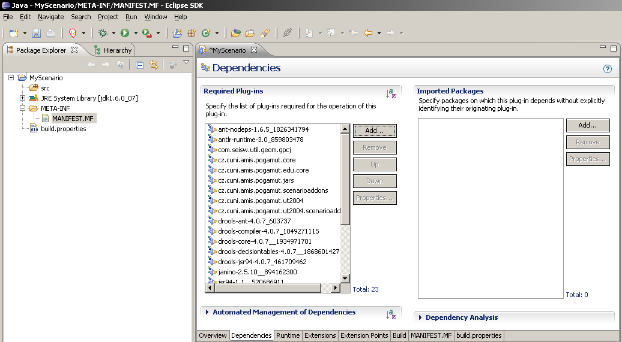Image resolution: width=622 pixels, height=342 pixels.
Task: Sort Automated Management section alphabetically
Action: coord(391,314)
